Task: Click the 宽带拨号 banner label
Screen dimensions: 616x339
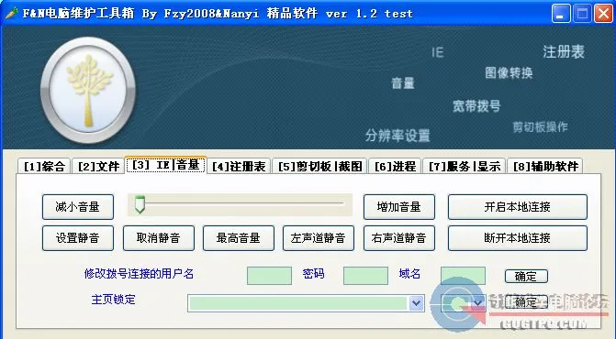Action: tap(476, 105)
